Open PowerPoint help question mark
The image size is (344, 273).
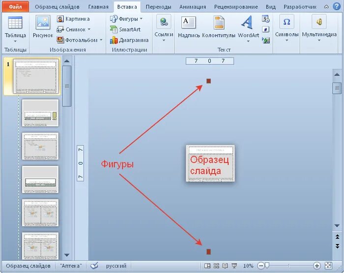(337, 6)
